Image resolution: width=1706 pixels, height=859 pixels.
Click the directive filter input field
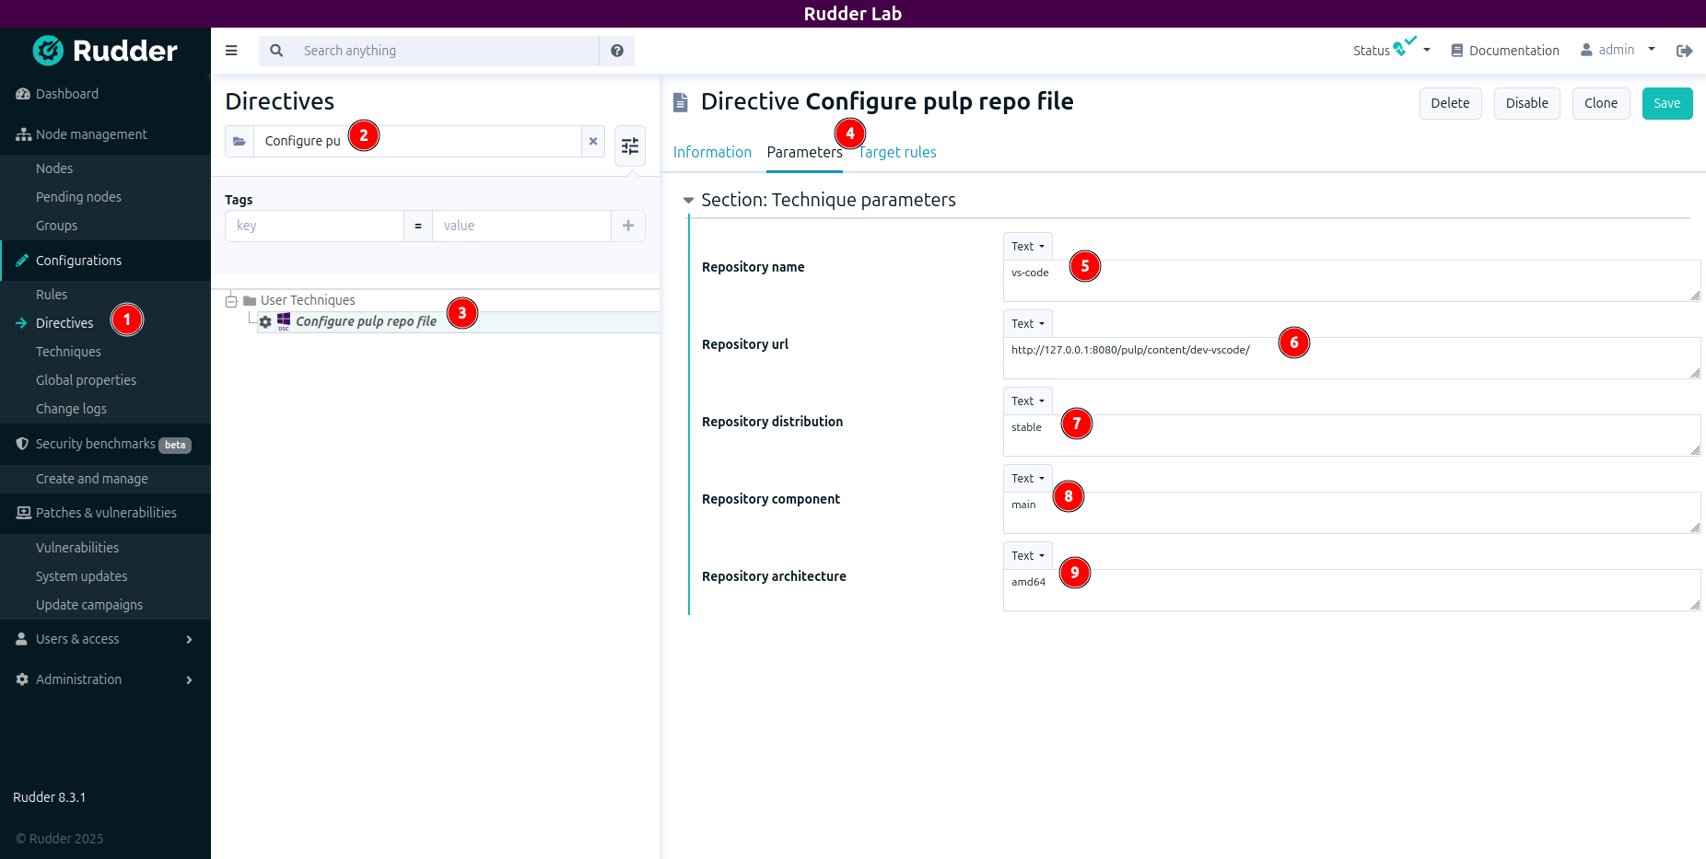[417, 141]
